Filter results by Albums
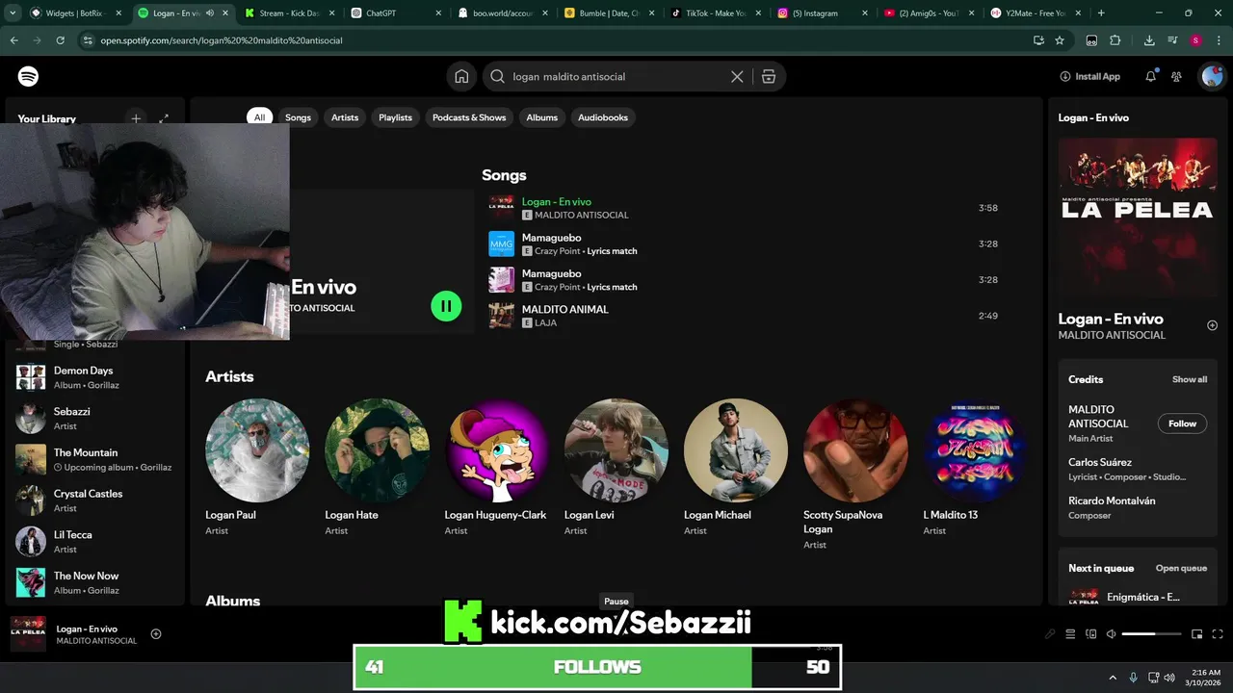The width and height of the screenshot is (1233, 693). 541,117
